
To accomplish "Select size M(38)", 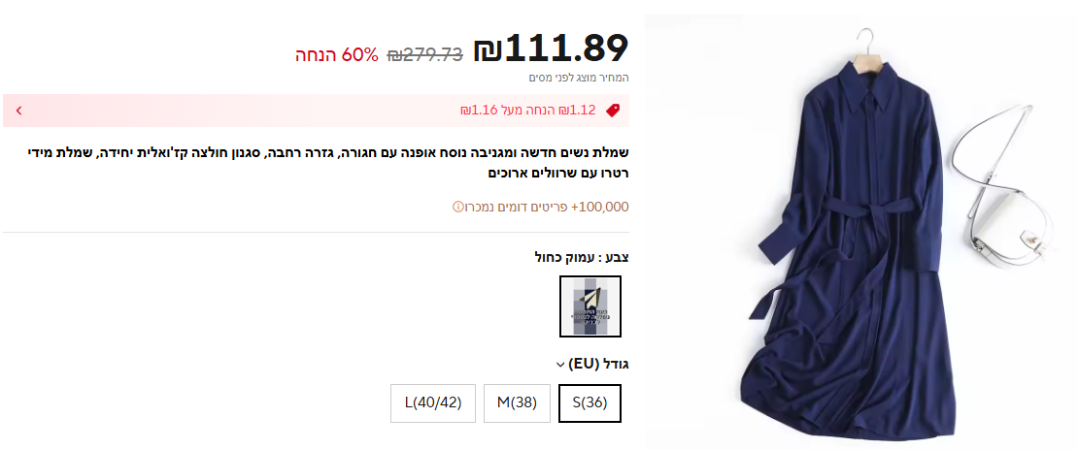I will [x=517, y=403].
